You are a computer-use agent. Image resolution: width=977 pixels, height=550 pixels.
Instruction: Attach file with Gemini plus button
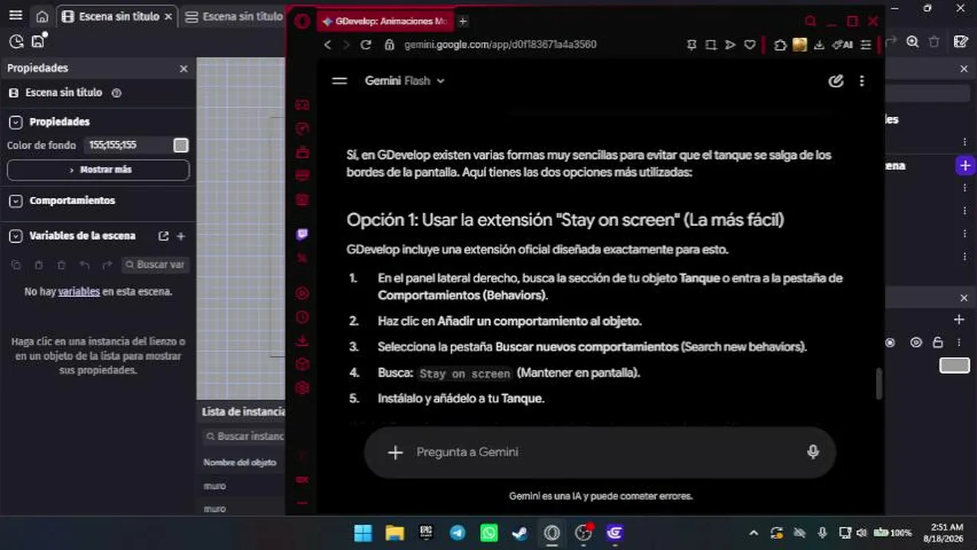click(x=394, y=452)
